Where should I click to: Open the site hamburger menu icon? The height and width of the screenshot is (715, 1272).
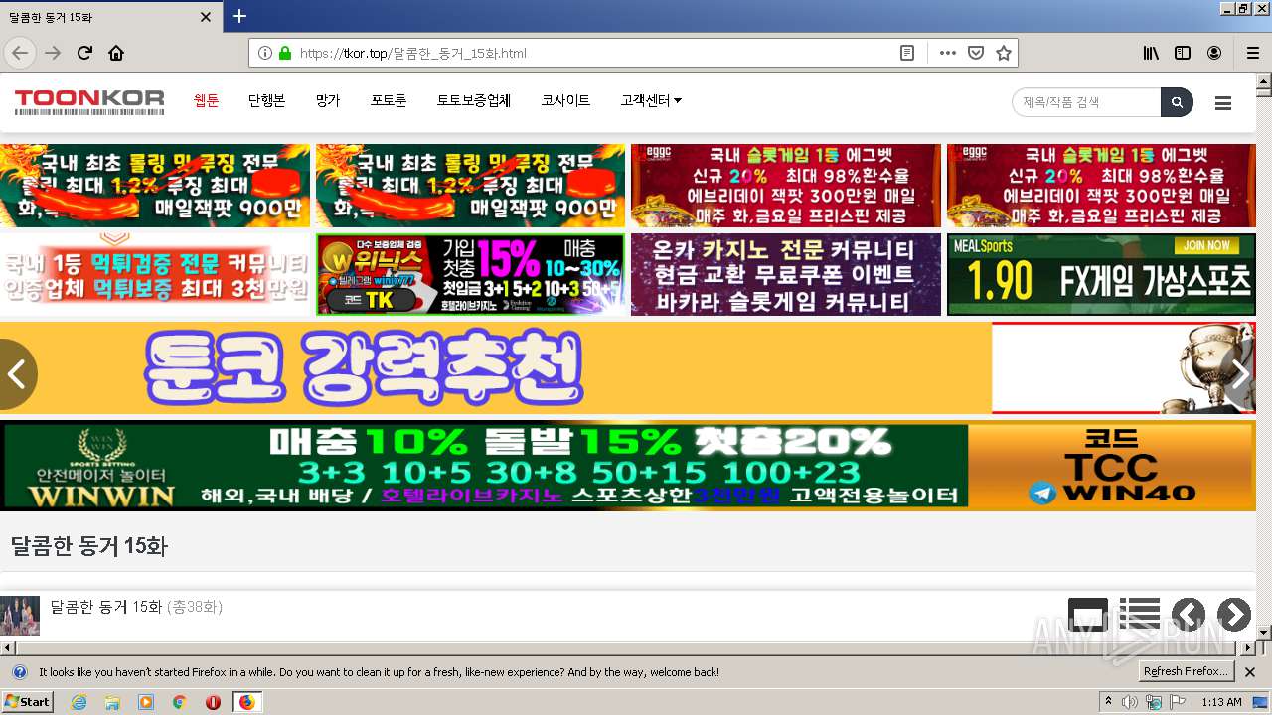pyautogui.click(x=1223, y=103)
